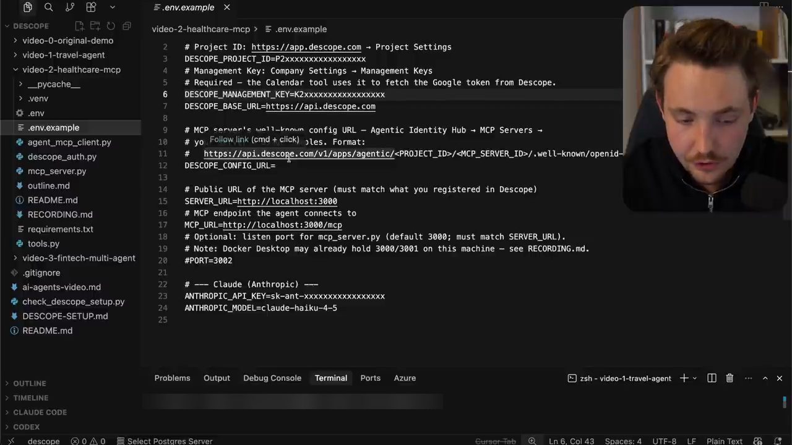Open outline.md file

(48, 185)
